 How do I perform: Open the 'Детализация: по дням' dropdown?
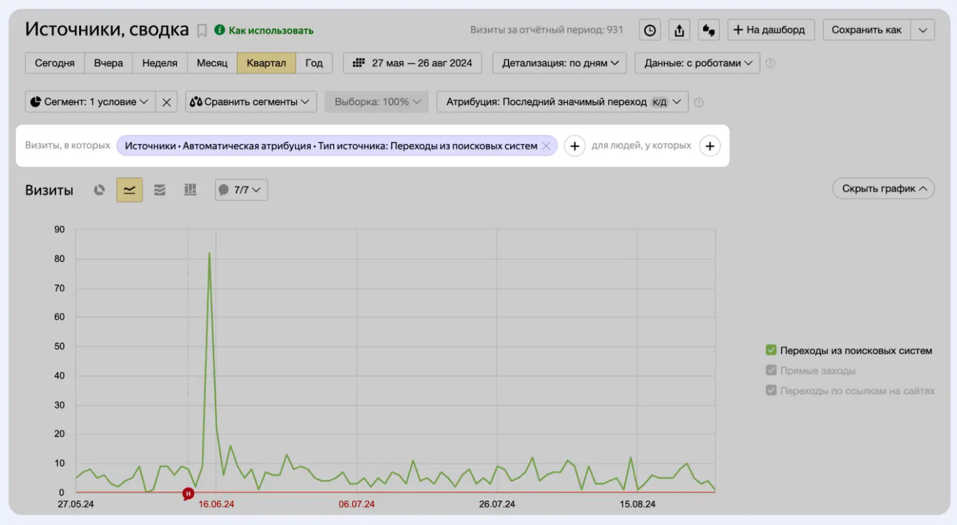(x=560, y=63)
